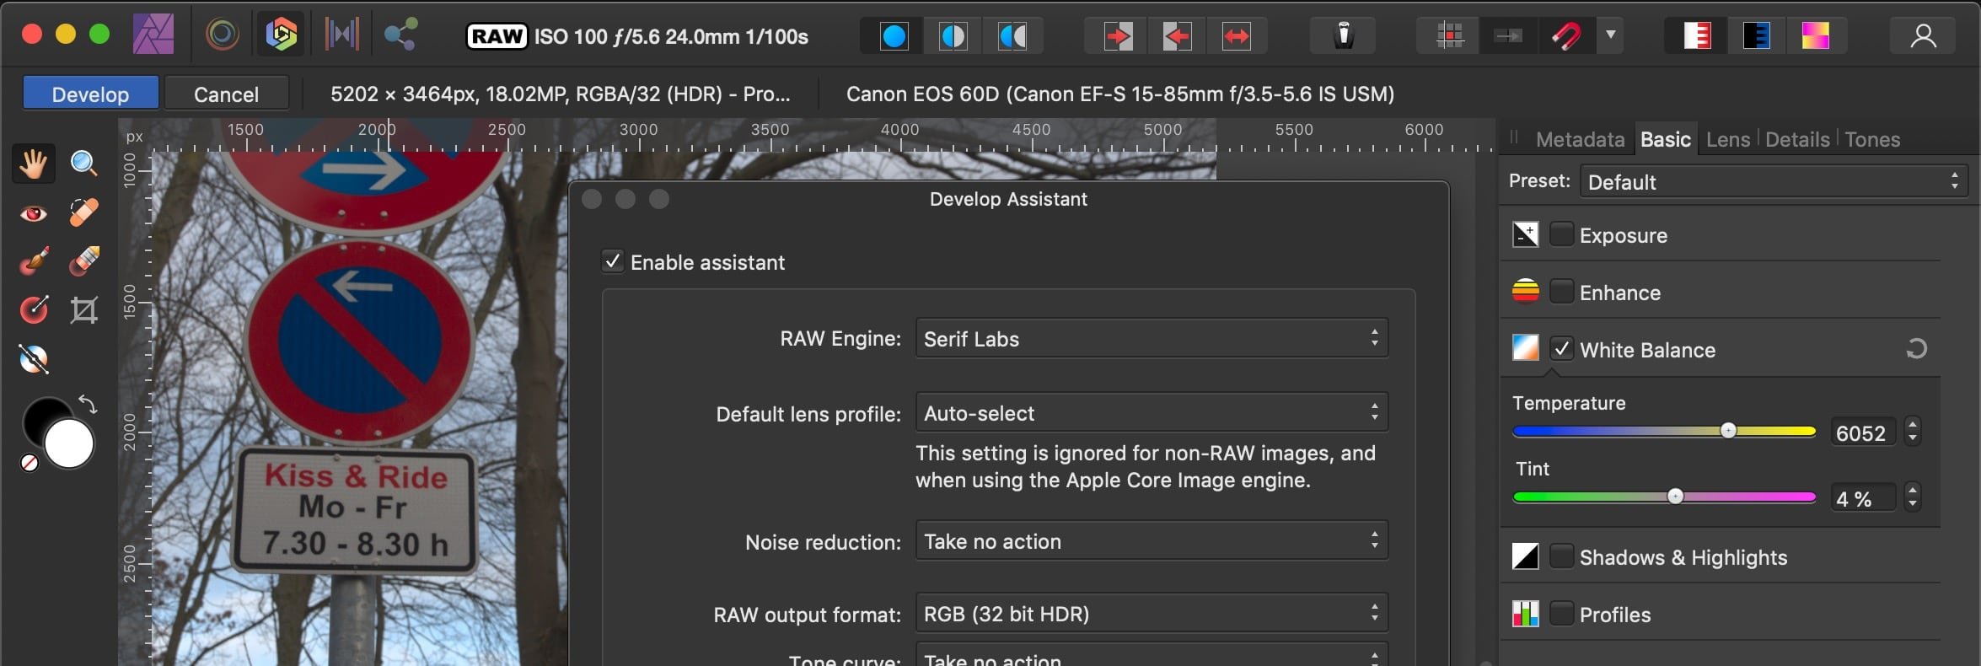Open the account profile icon

(x=1923, y=36)
